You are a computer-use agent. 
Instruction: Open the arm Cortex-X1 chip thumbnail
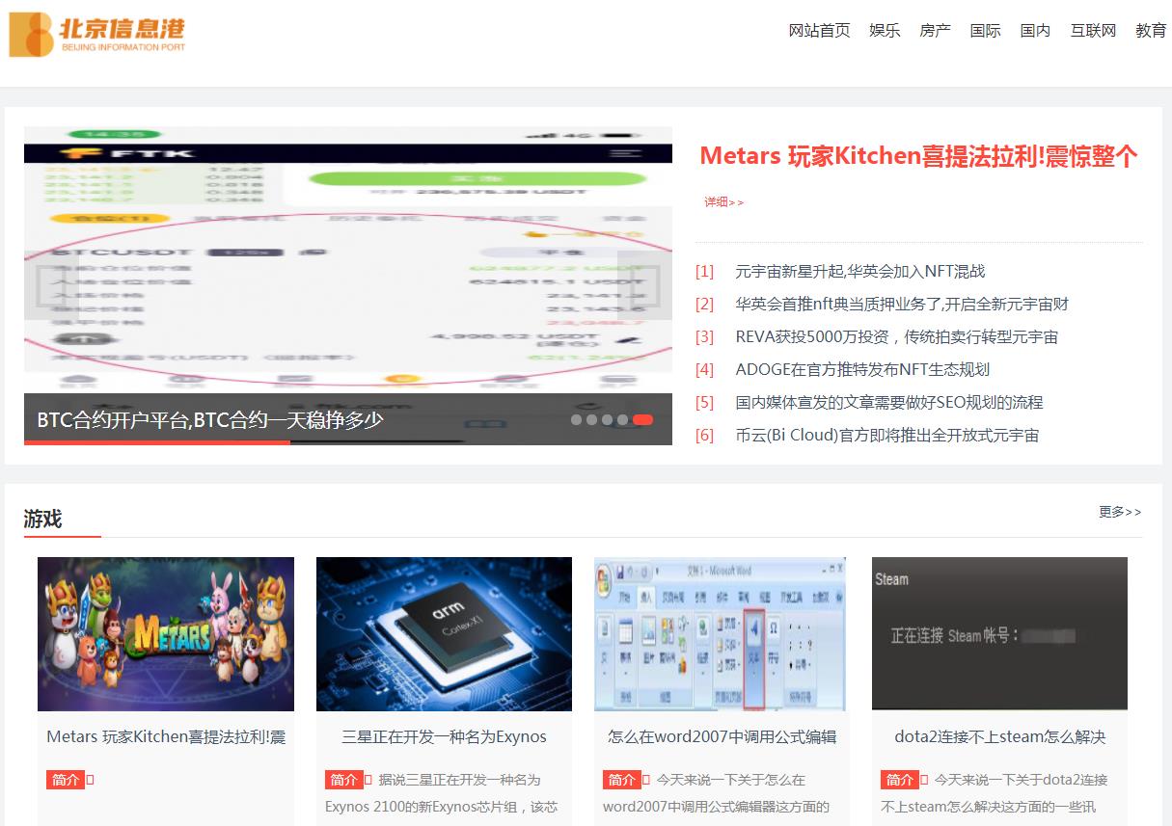444,634
